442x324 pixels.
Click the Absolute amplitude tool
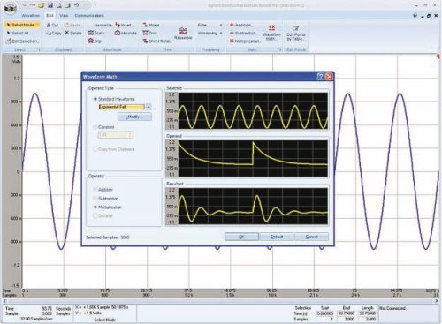(126, 33)
